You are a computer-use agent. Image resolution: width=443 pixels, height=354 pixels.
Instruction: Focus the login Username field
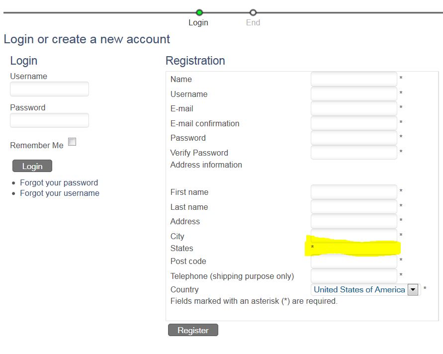pyautogui.click(x=49, y=89)
